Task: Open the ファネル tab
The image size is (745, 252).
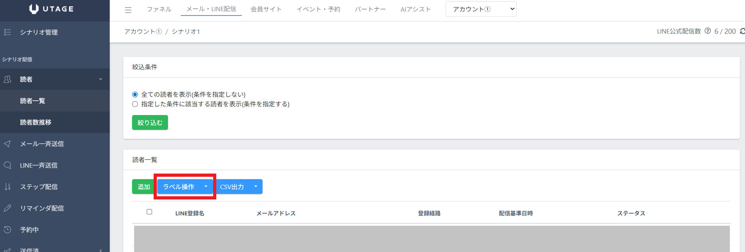Action: click(x=159, y=9)
